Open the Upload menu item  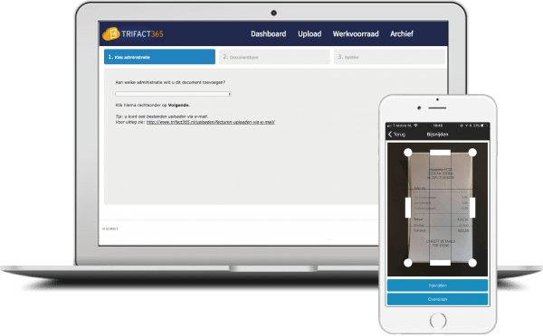tap(310, 34)
